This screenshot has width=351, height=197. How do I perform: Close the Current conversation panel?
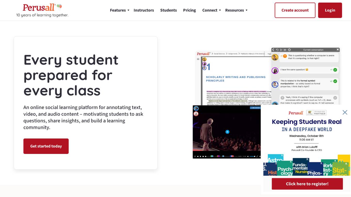338,50
